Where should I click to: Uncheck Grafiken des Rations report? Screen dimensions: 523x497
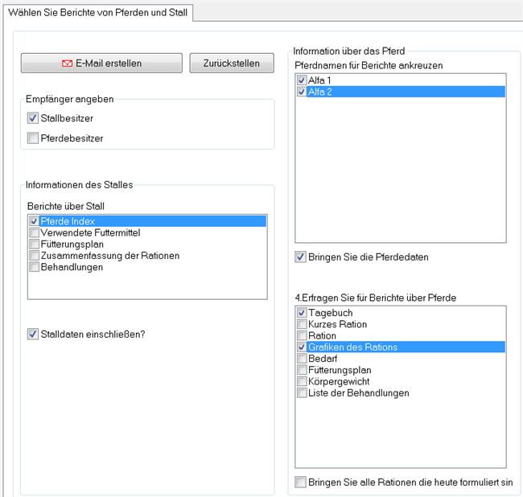pos(302,347)
